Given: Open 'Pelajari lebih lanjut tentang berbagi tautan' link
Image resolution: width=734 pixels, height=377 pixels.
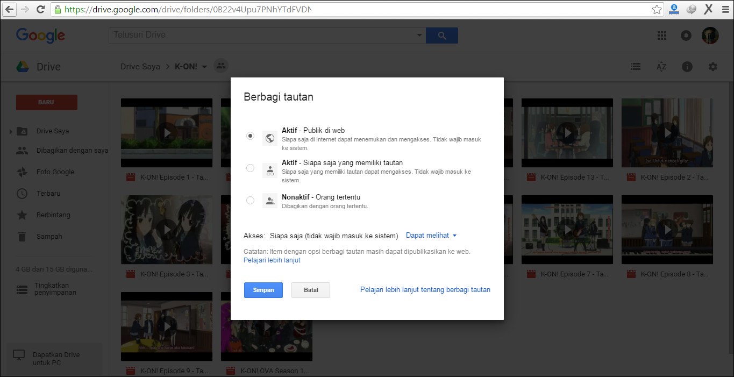Looking at the screenshot, I should 425,289.
